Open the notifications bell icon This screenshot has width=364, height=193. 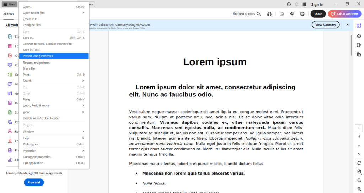click(296, 4)
